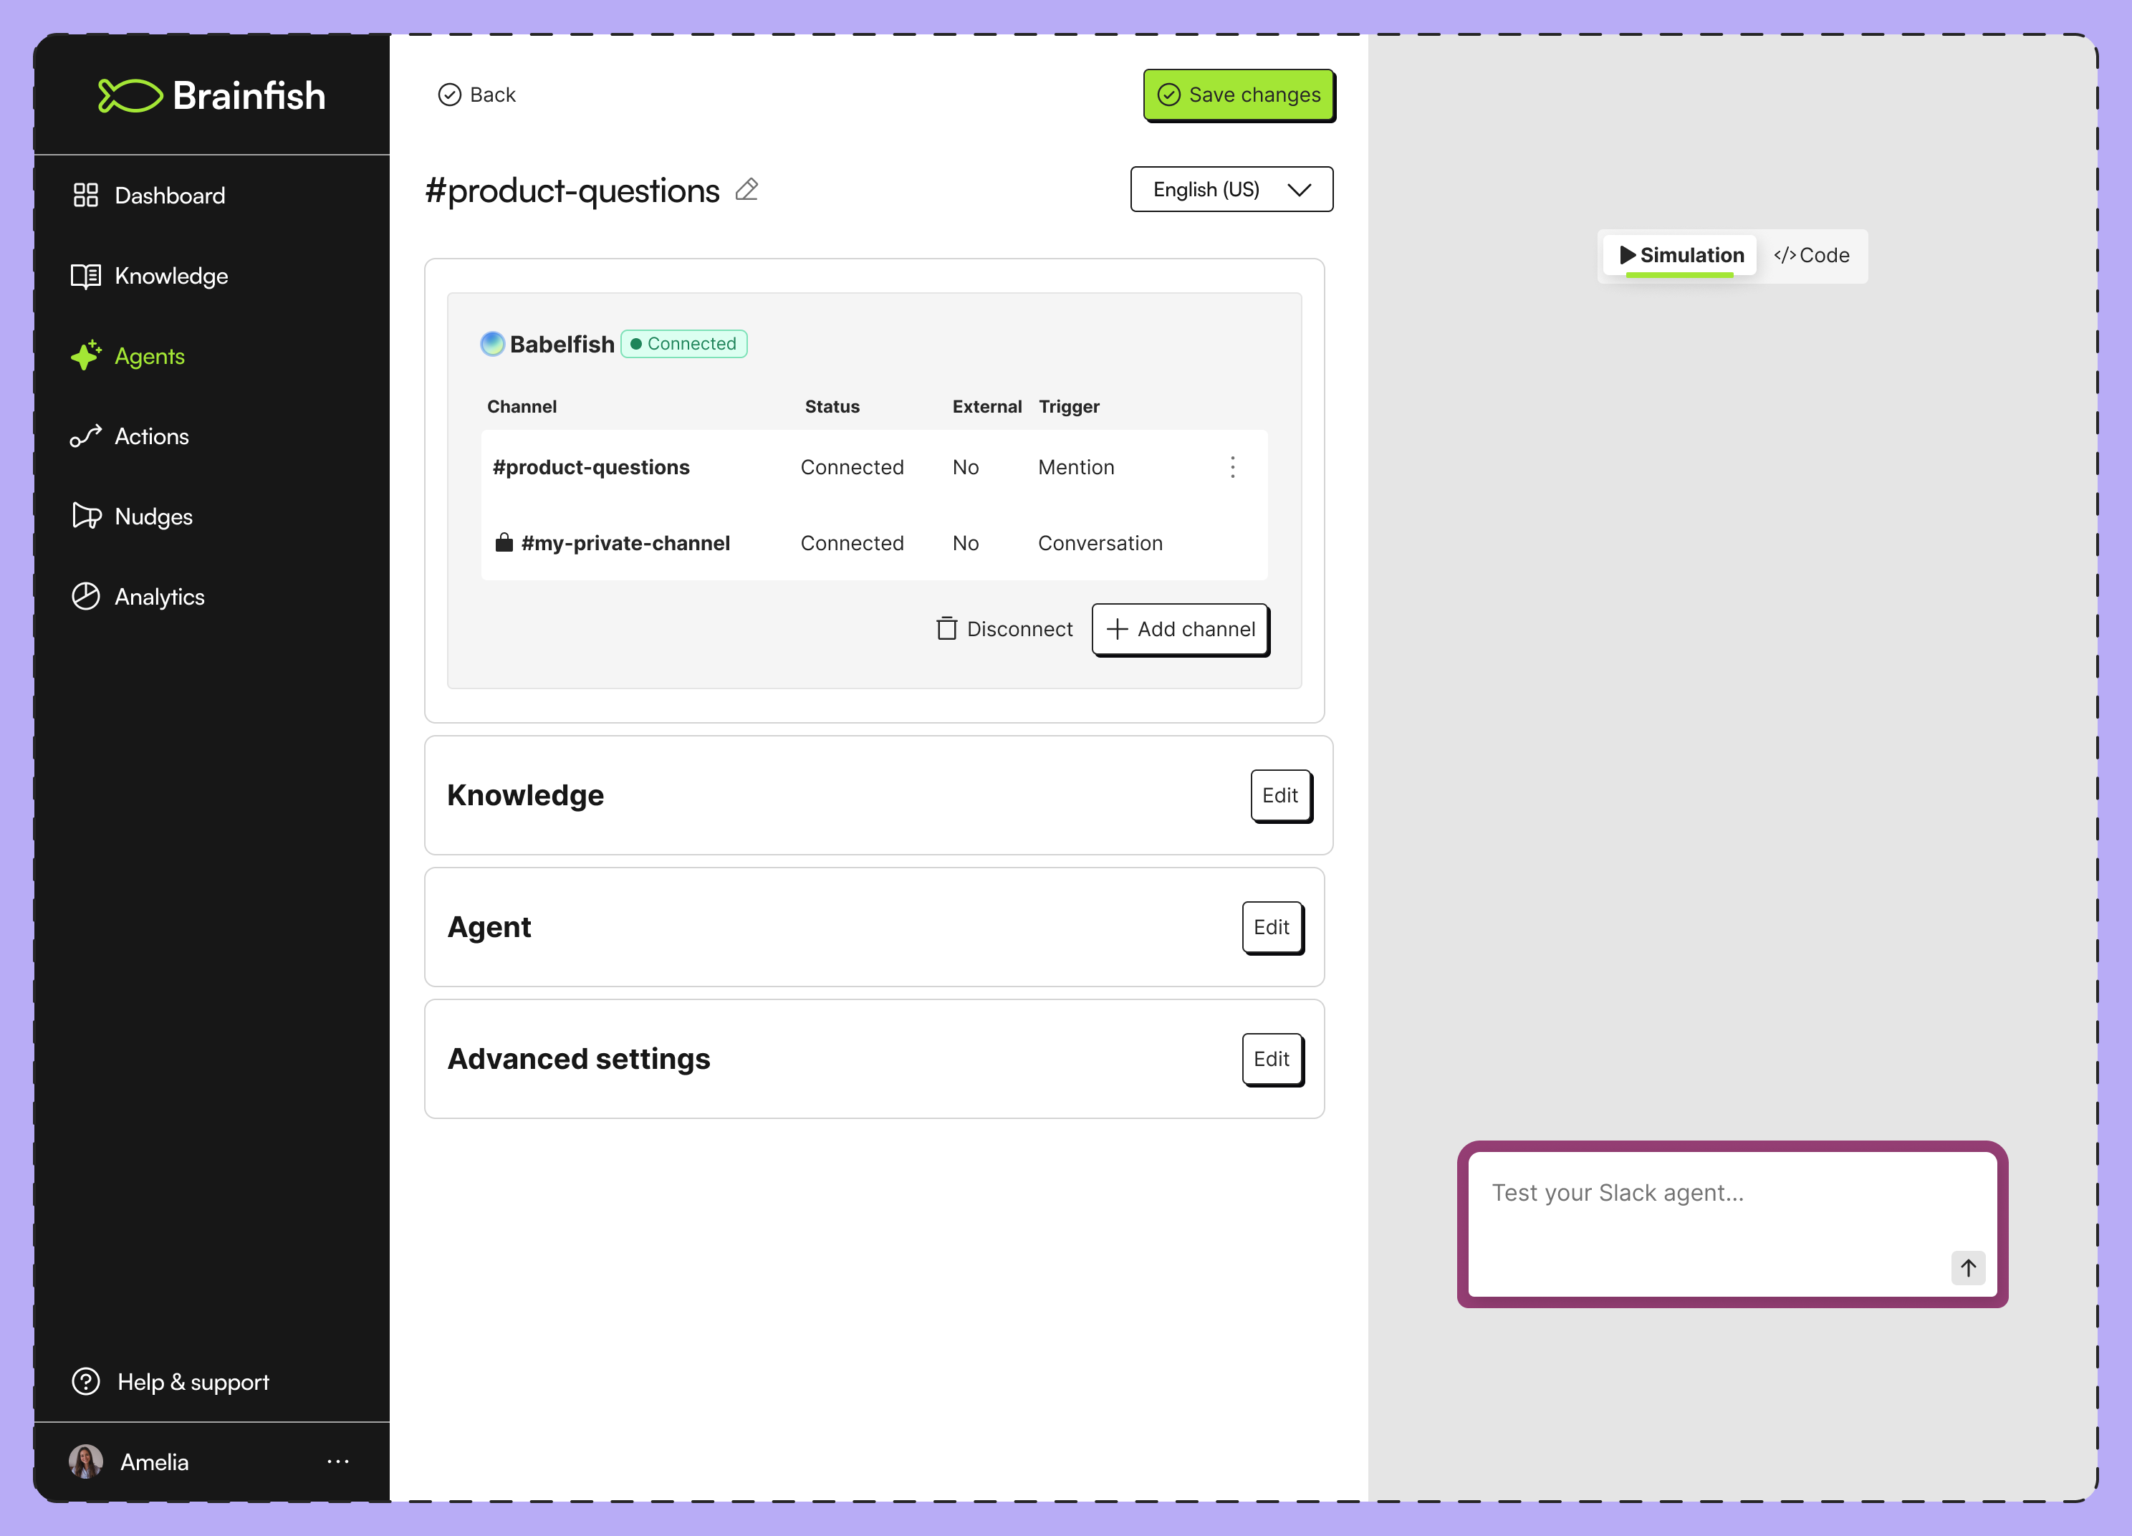Viewport: 2132px width, 1536px height.
Task: Go Back to previous page
Action: pyautogui.click(x=476, y=95)
